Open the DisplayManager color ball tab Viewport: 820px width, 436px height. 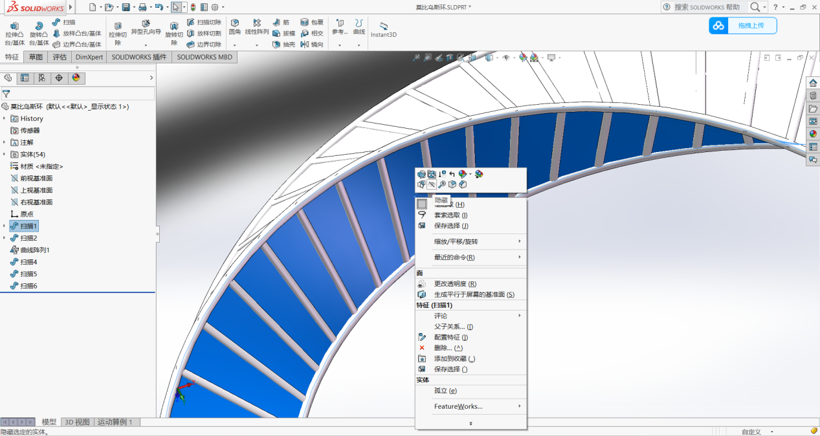(x=76, y=78)
